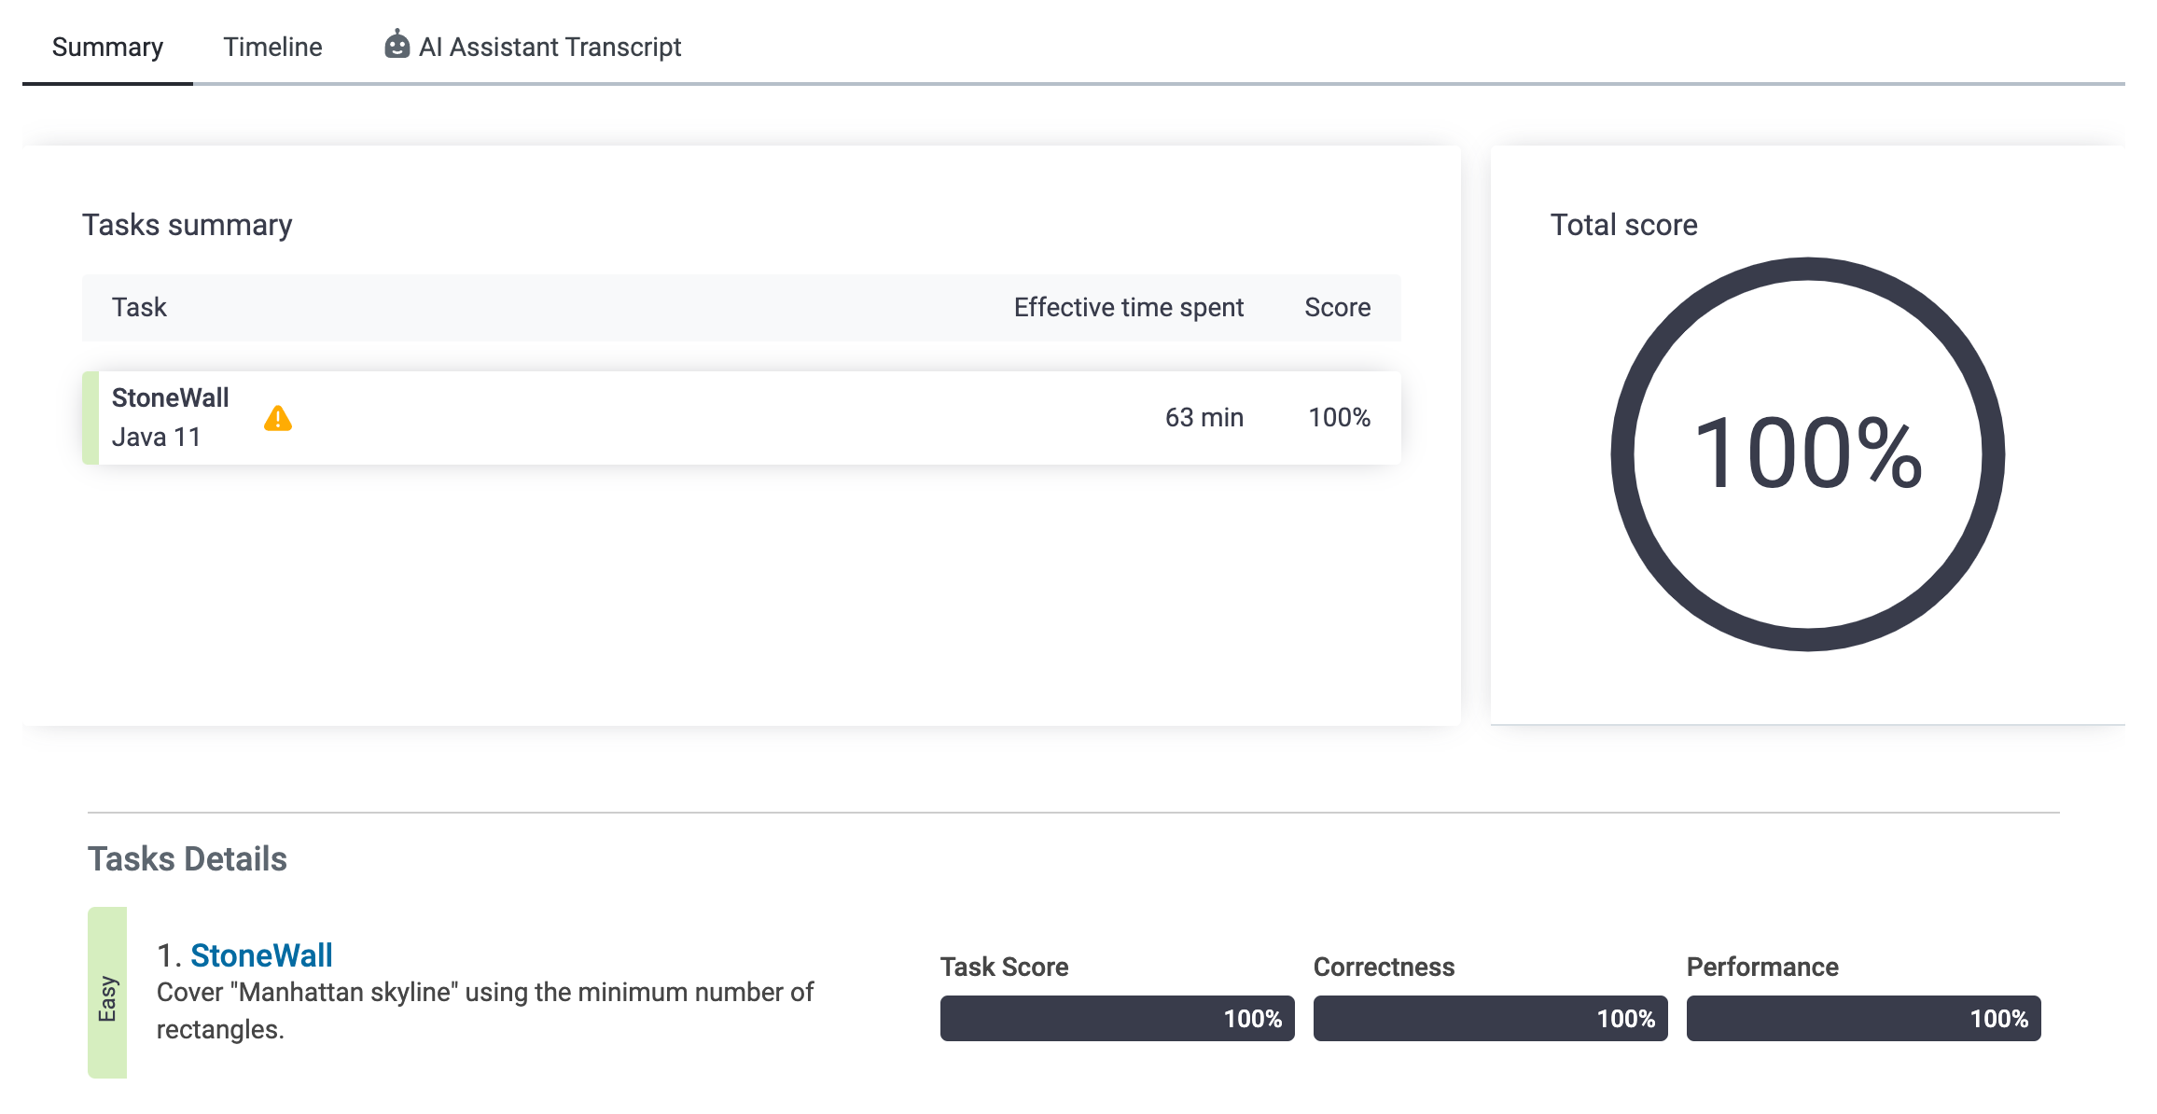The image size is (2157, 1114).
Task: Click the 100% score in StoneWall row
Action: click(x=1339, y=418)
